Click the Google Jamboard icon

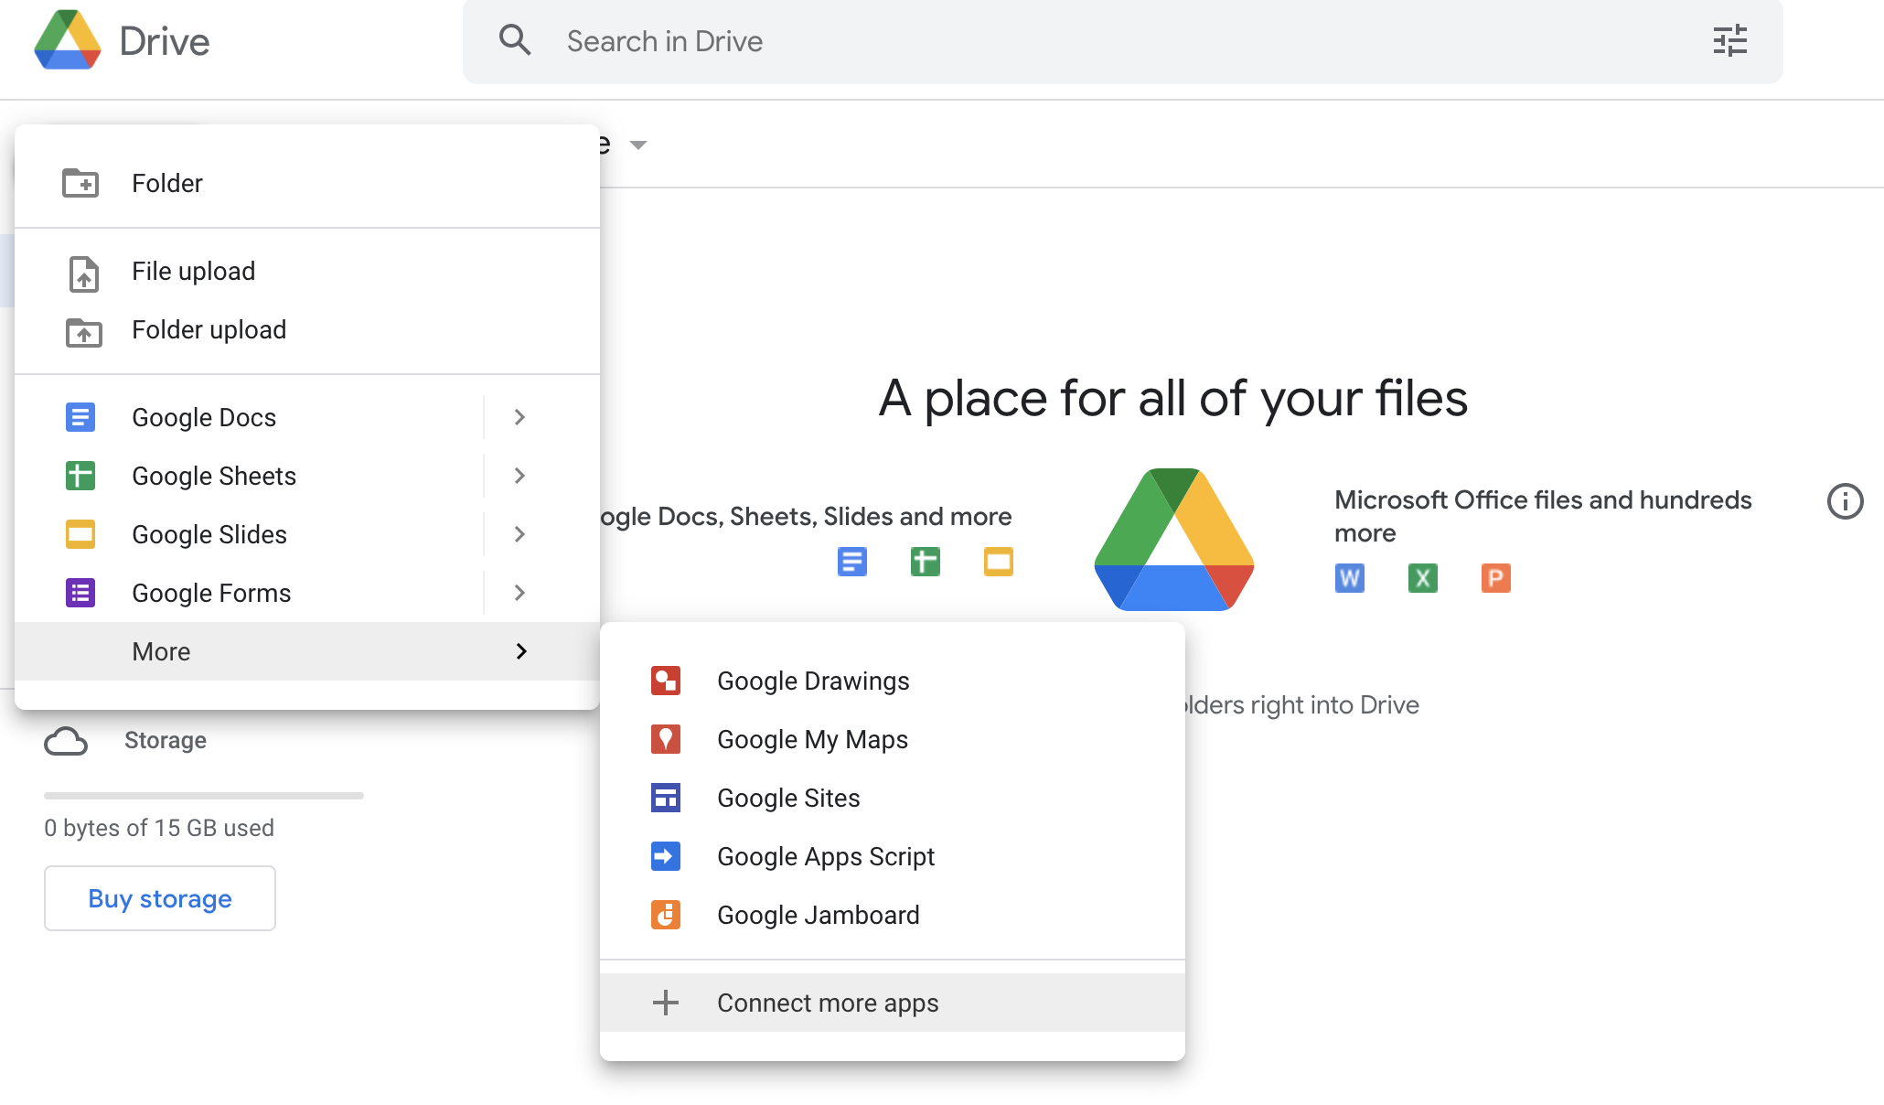668,914
